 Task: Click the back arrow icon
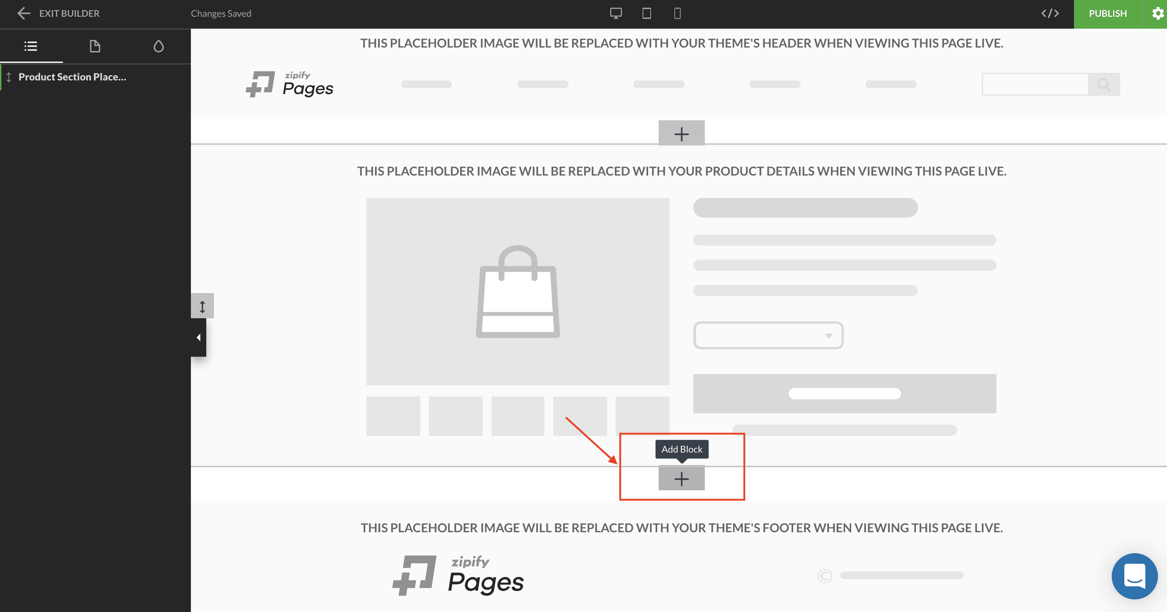[x=23, y=14]
